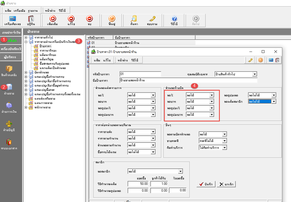Expand the ราคาขายทั่วไป tree node
Image resolution: width=291 pixels, height=202 pixels.
pos(26,37)
